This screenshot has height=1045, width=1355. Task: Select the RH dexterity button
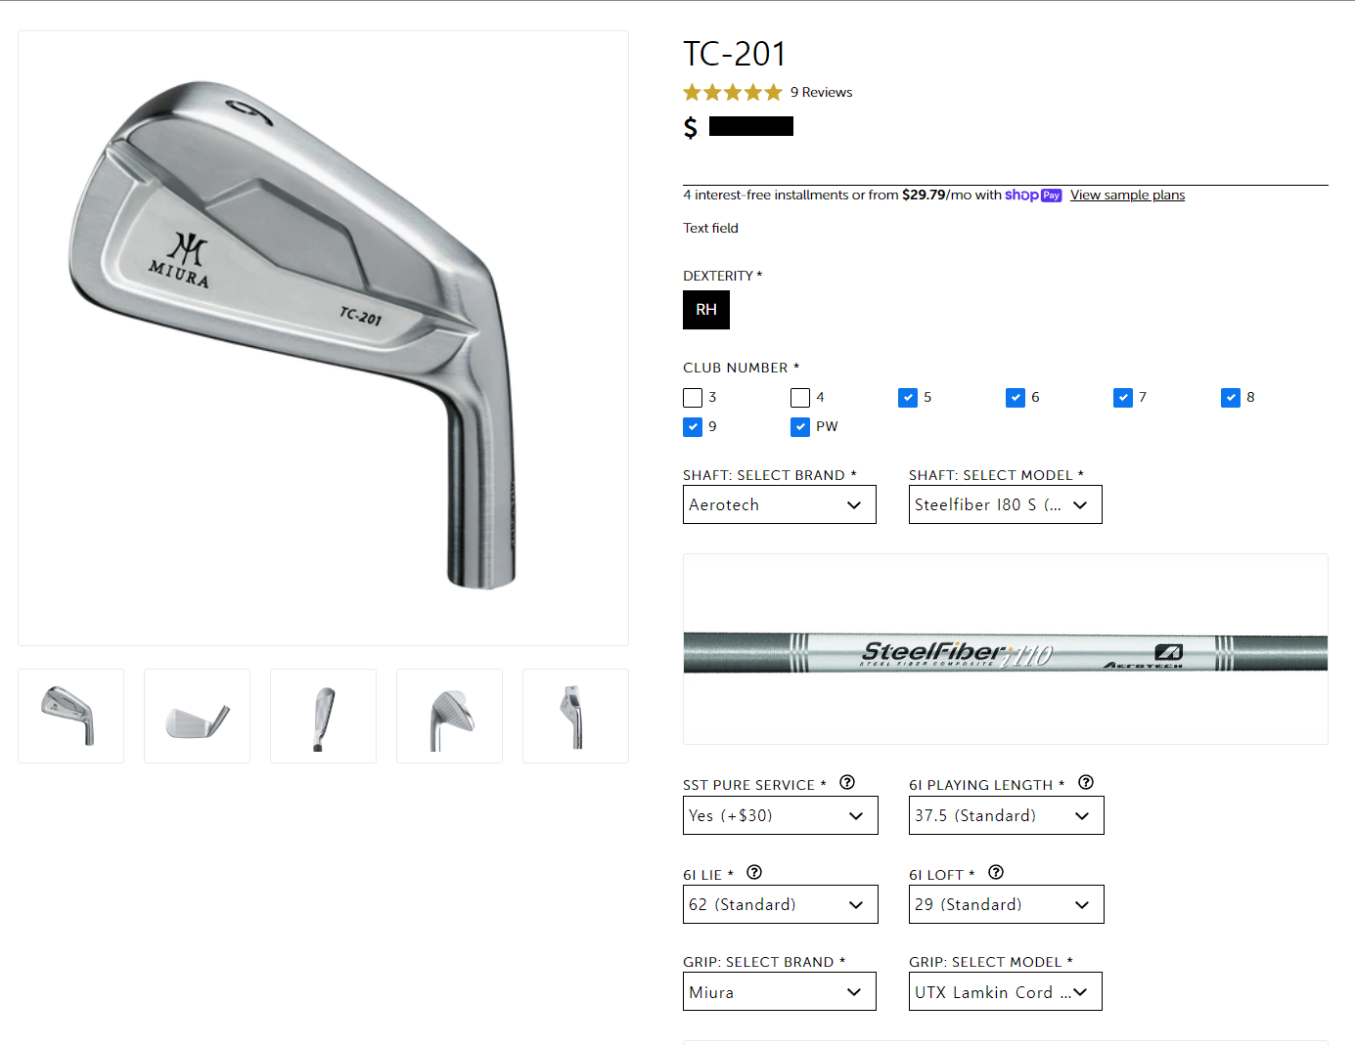[706, 310]
